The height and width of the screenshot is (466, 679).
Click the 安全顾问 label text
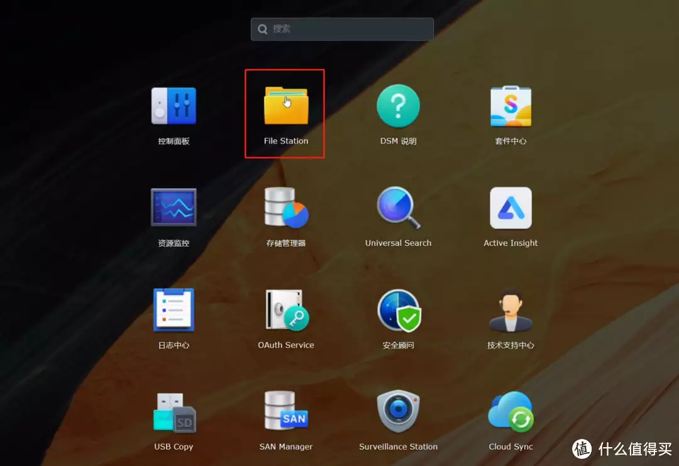pos(399,346)
